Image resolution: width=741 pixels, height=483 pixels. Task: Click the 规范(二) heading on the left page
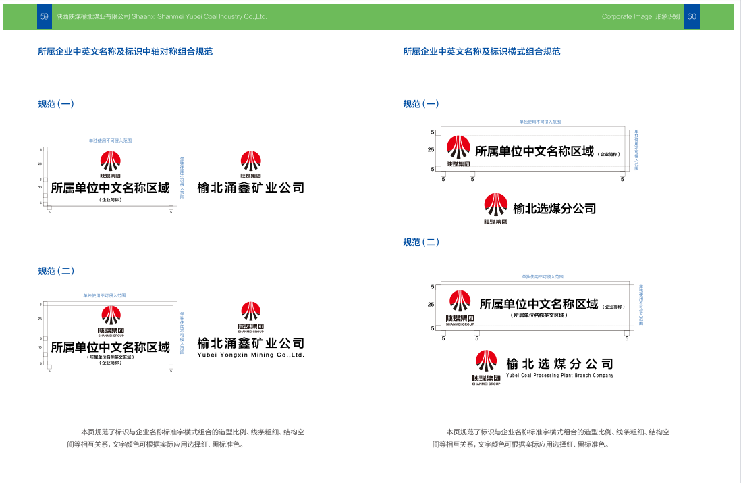click(x=56, y=271)
